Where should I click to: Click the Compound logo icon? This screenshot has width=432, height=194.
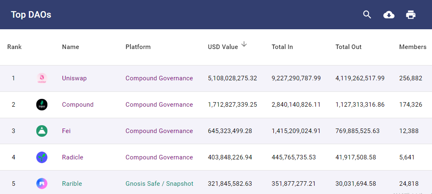point(42,105)
